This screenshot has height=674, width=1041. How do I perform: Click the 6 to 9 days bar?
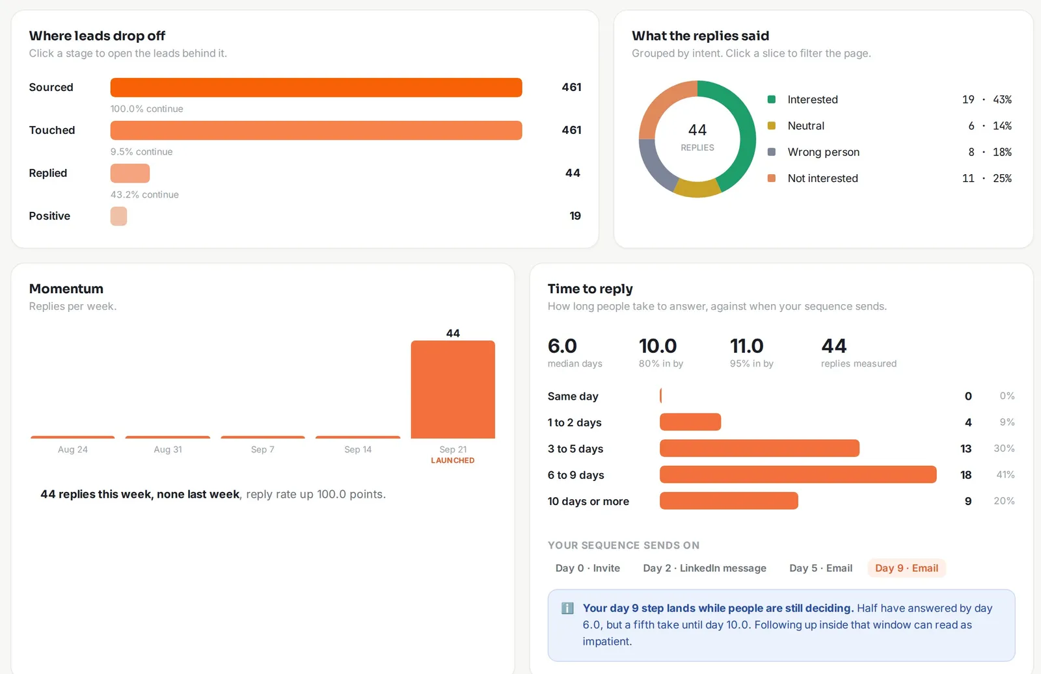pyautogui.click(x=798, y=474)
